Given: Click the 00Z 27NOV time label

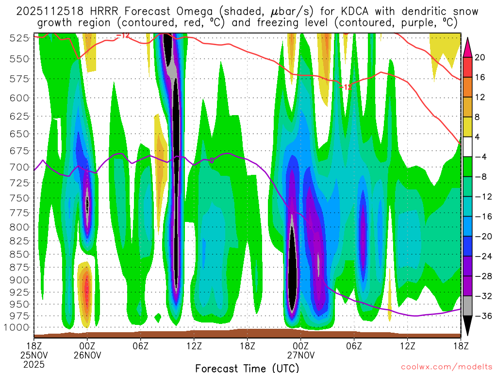Looking at the screenshot, I should coord(301,350).
